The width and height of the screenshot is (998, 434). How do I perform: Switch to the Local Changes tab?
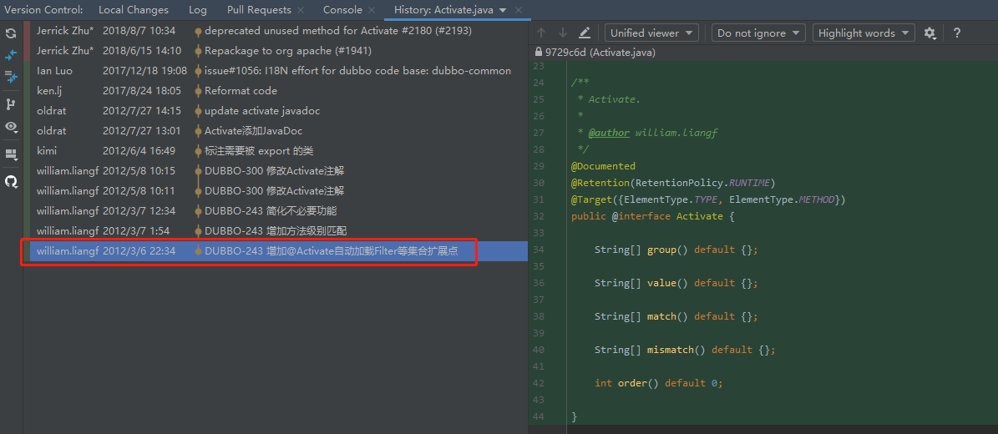[x=134, y=10]
